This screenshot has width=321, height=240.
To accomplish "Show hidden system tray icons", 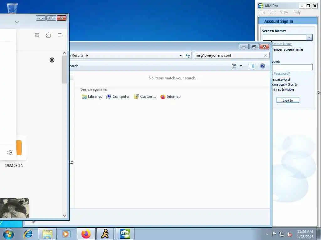I will [x=266, y=234].
